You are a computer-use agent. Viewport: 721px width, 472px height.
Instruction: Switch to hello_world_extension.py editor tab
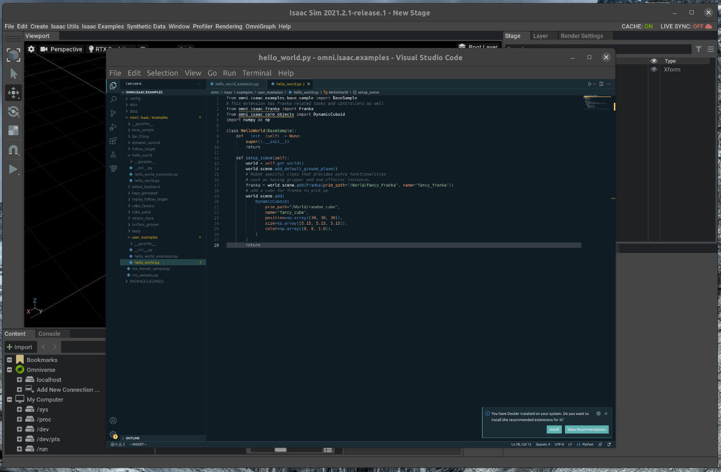click(237, 84)
